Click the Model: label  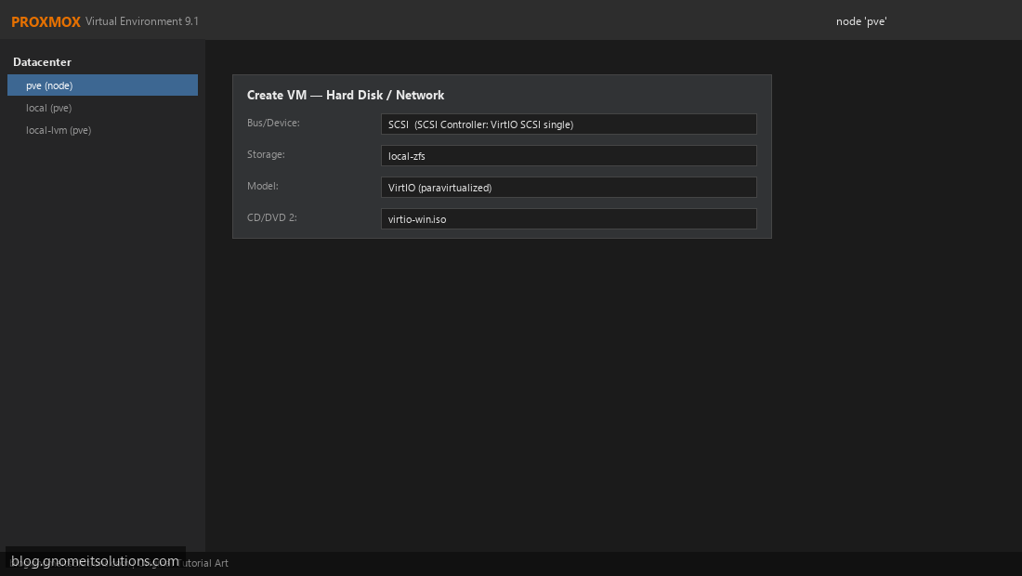click(263, 186)
